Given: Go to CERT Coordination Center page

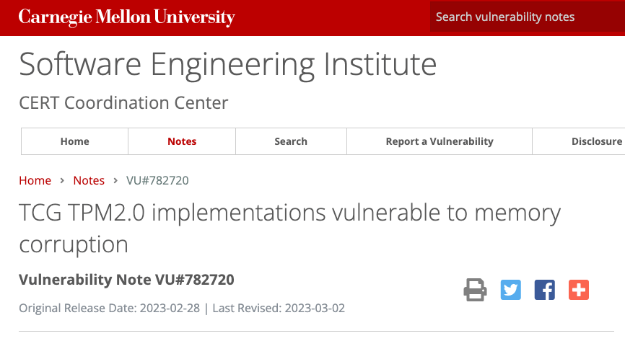Looking at the screenshot, I should point(123,103).
